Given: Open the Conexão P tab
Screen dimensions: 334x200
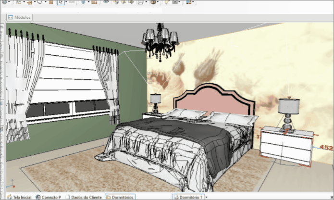Looking at the screenshot, I should click(x=49, y=197).
